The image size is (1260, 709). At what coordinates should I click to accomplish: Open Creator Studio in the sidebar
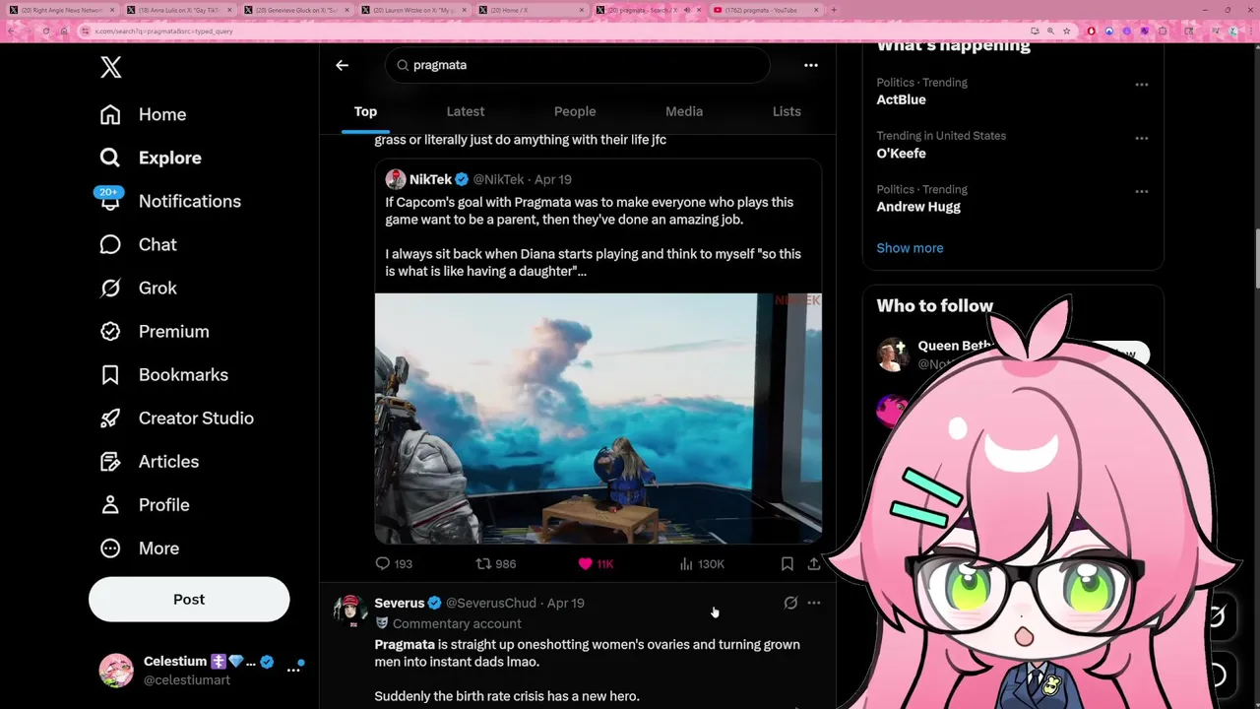coord(176,418)
